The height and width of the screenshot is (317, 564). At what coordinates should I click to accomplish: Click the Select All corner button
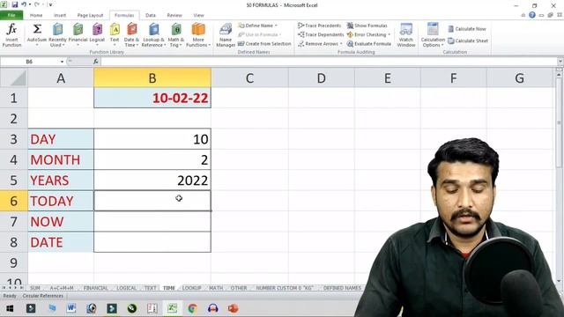[14, 77]
